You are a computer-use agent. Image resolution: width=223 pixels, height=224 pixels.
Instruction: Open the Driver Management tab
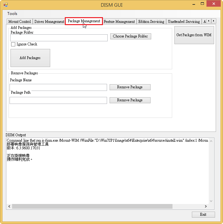pos(49,22)
